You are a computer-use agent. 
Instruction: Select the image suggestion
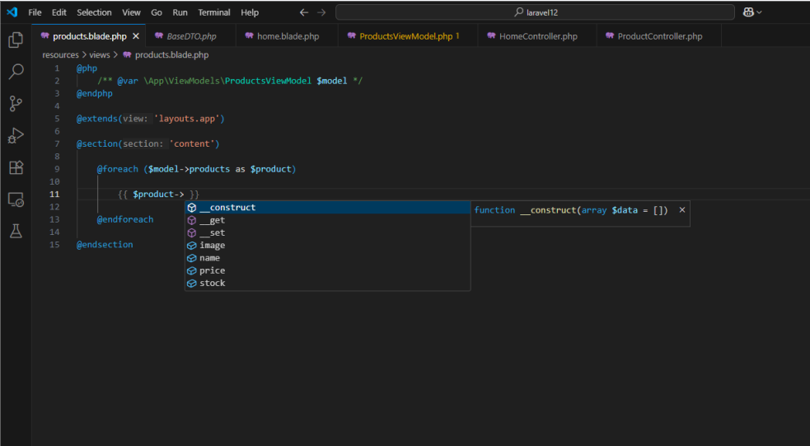pos(327,246)
